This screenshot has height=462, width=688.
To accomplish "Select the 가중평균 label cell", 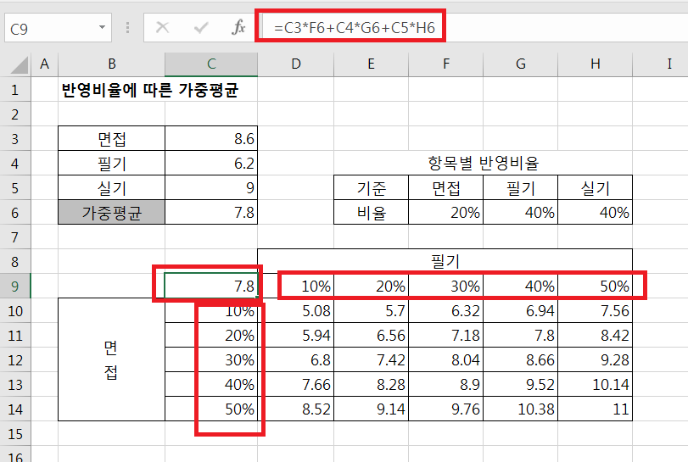I will pos(111,213).
